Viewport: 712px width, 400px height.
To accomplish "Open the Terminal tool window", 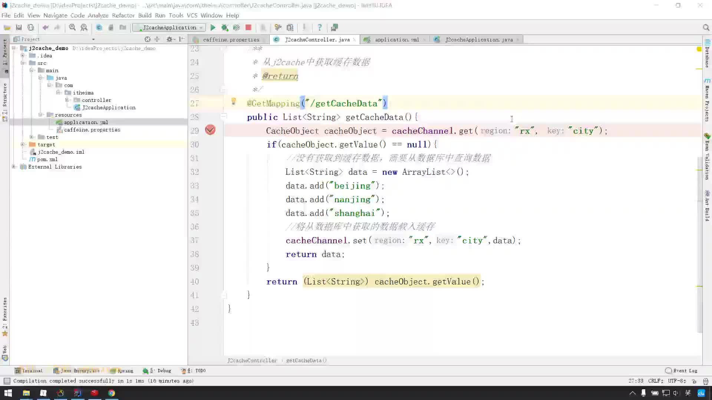I will (29, 370).
